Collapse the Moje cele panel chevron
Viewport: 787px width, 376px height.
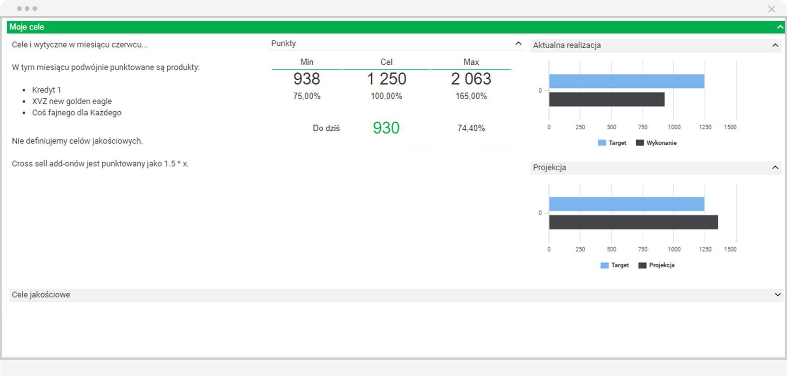tap(780, 27)
